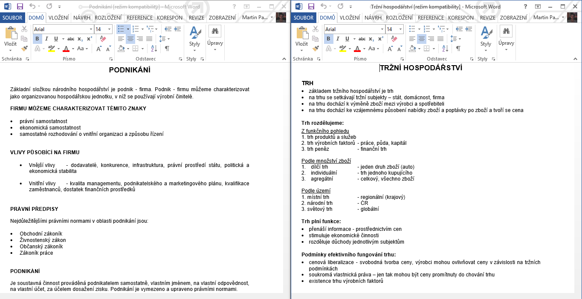Click the heading TRŽNÍ HOSPODÁŘSTVÍ in the document
This screenshot has width=582, height=299.
click(x=421, y=68)
